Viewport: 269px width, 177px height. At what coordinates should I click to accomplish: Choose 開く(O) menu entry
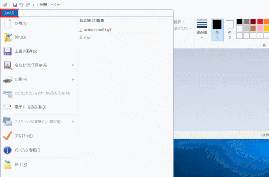tap(39, 38)
